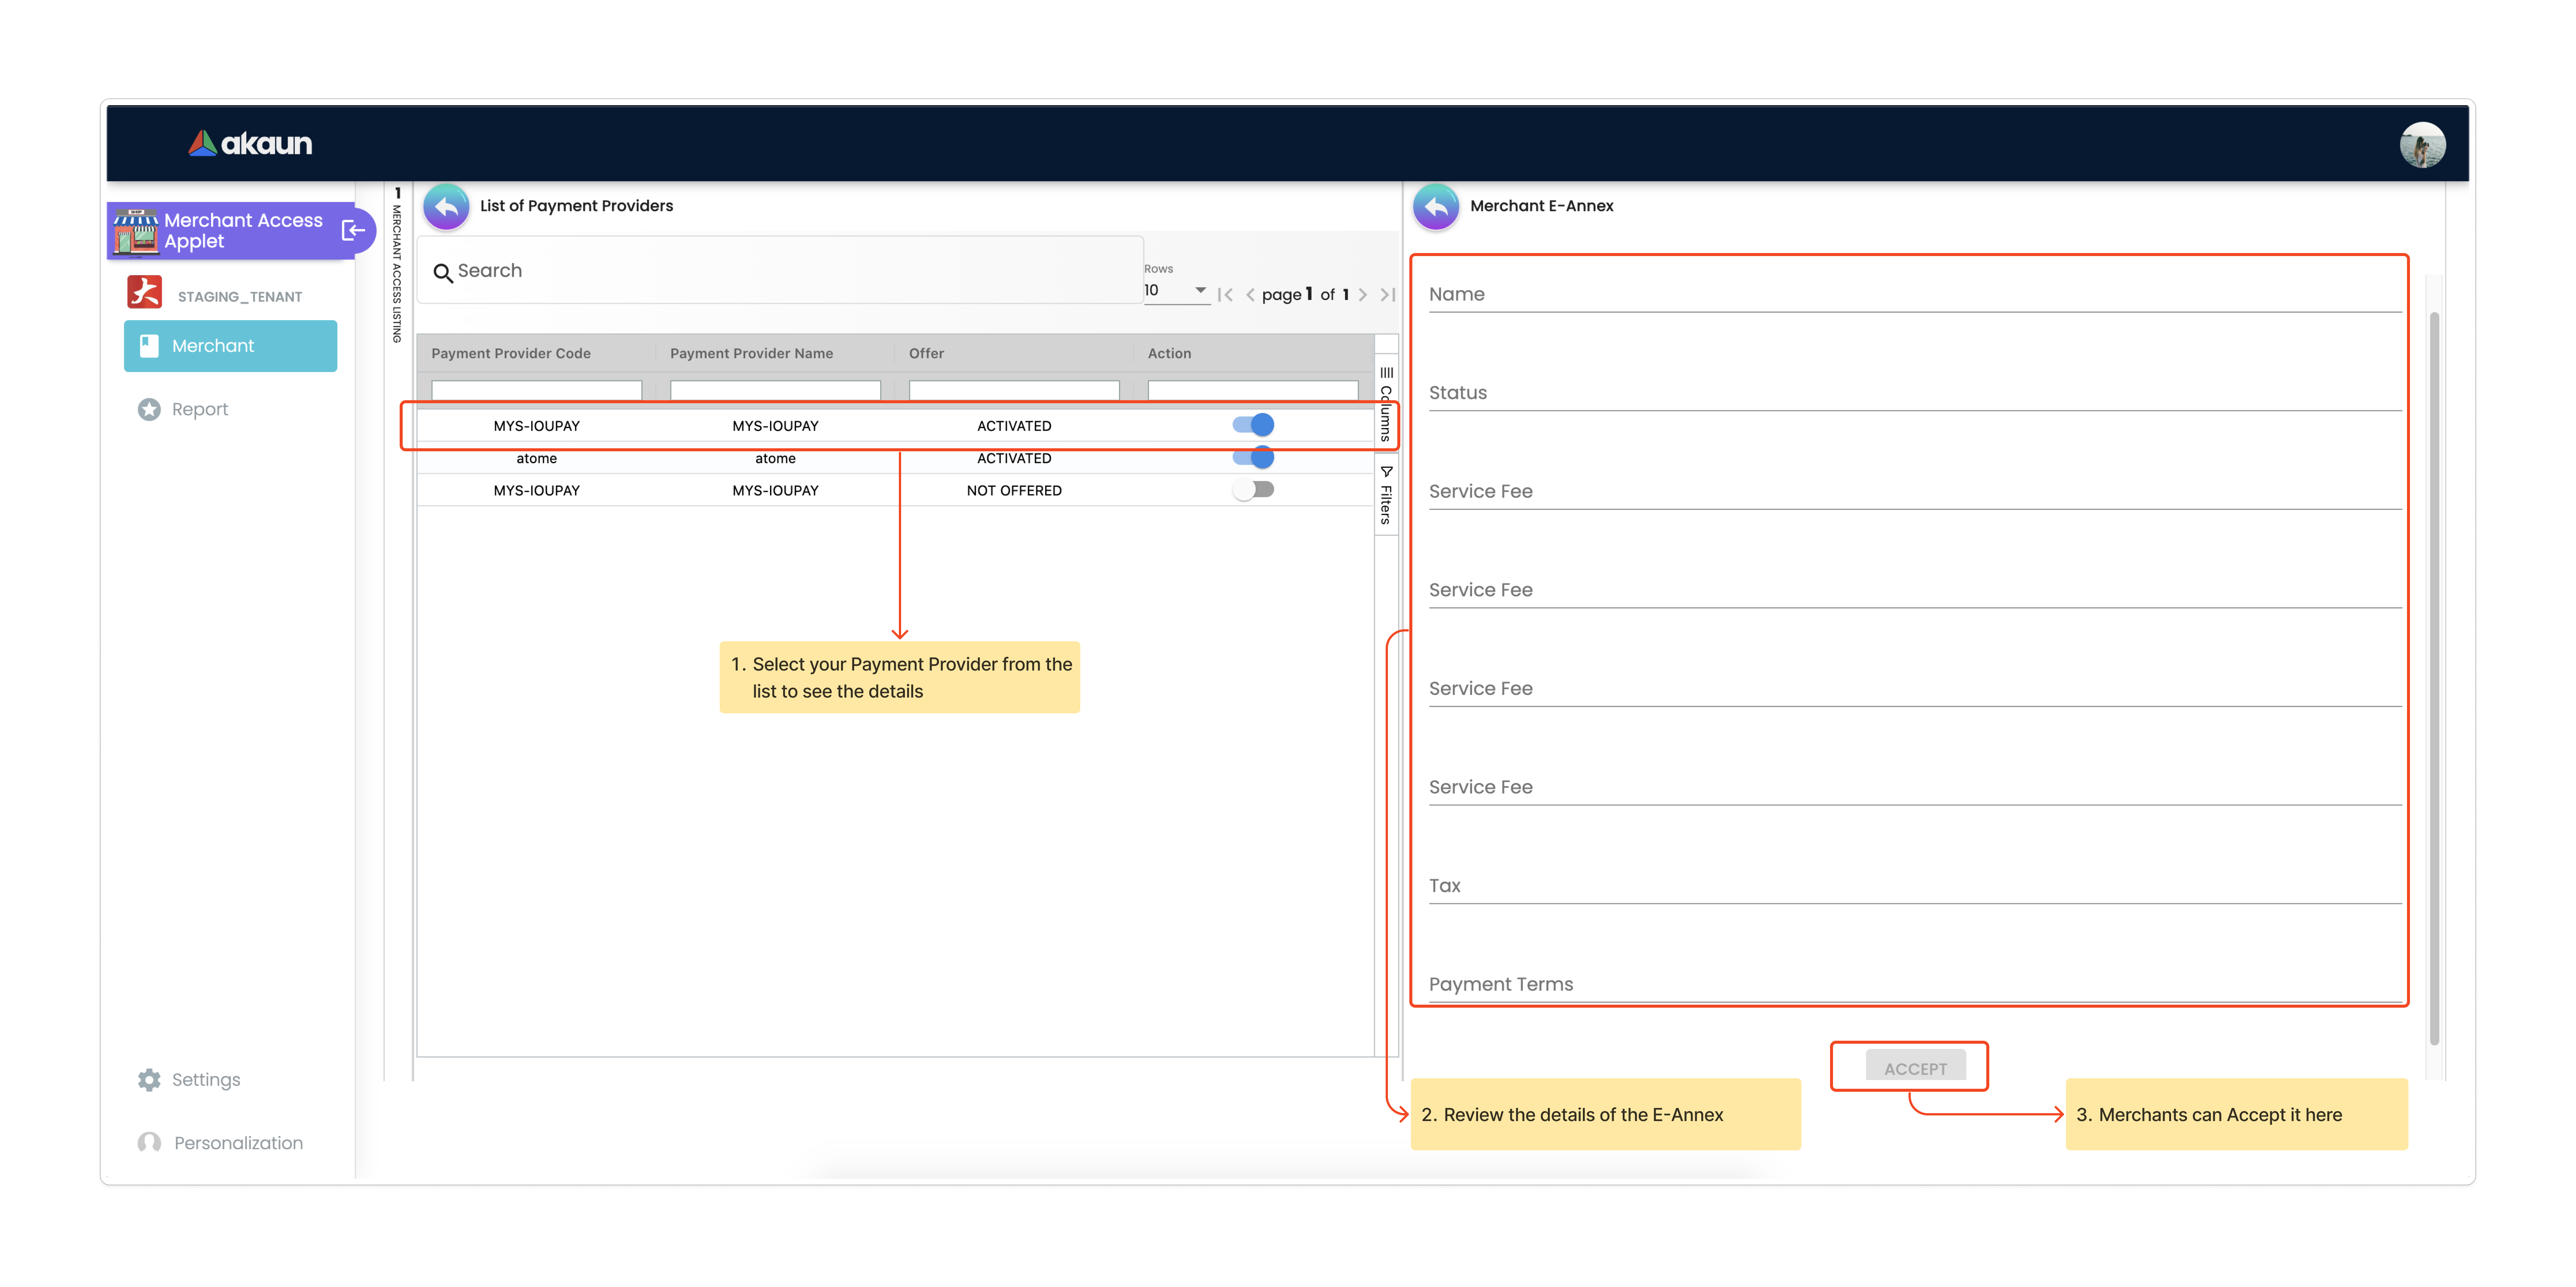Viewport: 2576px width, 1287px height.
Task: Toggle off first MYS-IOUPAY activated switch
Action: tap(1253, 425)
